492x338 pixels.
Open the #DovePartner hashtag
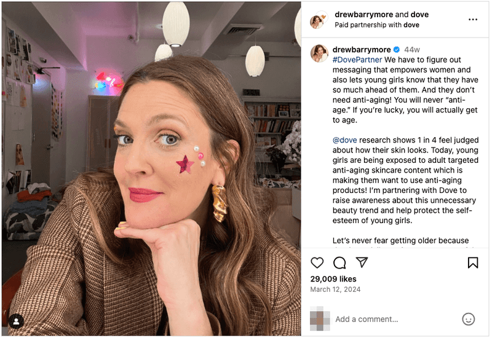click(x=357, y=60)
